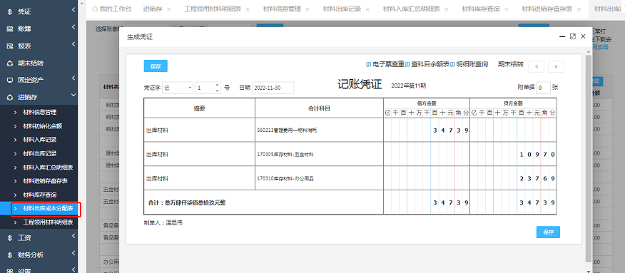Open 材料信息管理 in sidebar
Image resolution: width=625 pixels, height=273 pixels.
point(40,112)
